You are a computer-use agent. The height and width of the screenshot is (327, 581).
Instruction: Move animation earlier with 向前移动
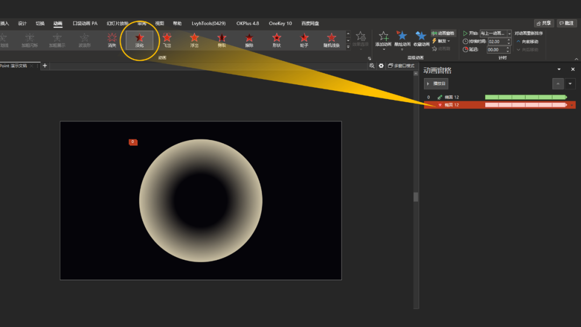527,41
